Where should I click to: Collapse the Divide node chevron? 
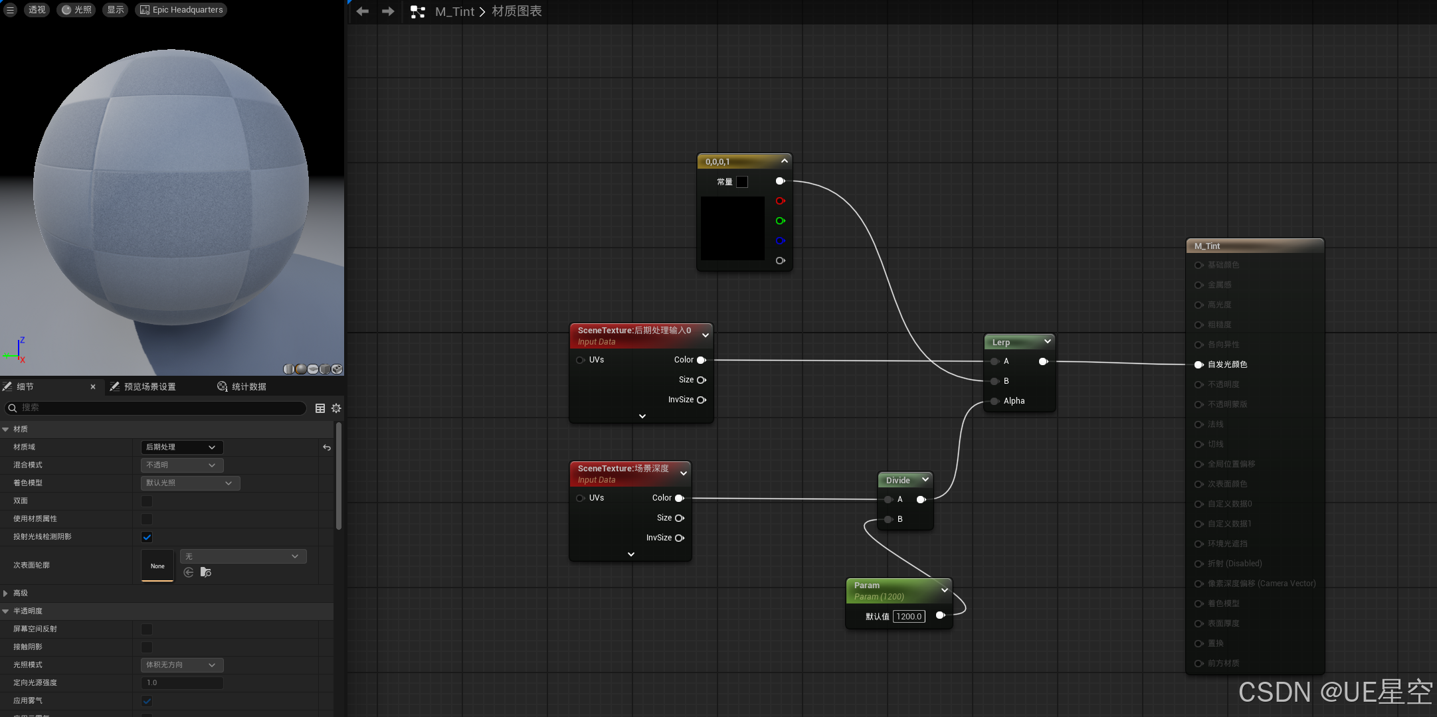925,479
